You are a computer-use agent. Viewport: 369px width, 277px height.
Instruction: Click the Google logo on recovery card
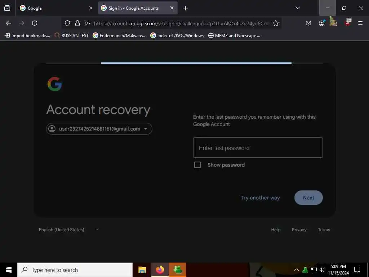(x=55, y=84)
